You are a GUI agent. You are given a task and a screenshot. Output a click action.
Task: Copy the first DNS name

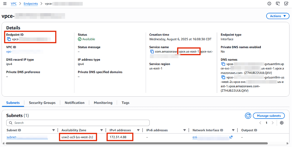[x=223, y=64]
